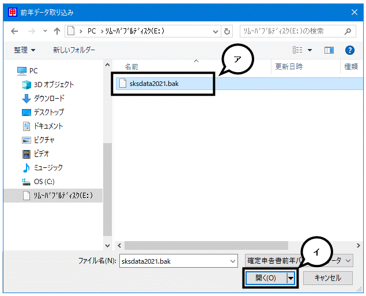Click horizontal scrollbar right arrow
Image resolution: width=366 pixels, height=296 pixels.
point(359,245)
